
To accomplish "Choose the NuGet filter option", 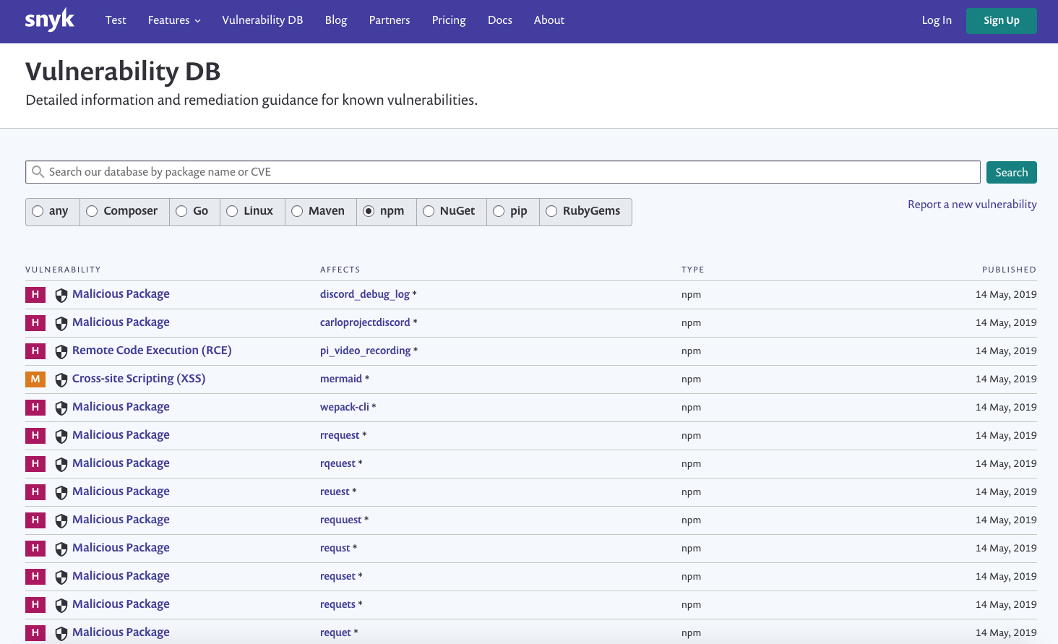I will click(429, 211).
